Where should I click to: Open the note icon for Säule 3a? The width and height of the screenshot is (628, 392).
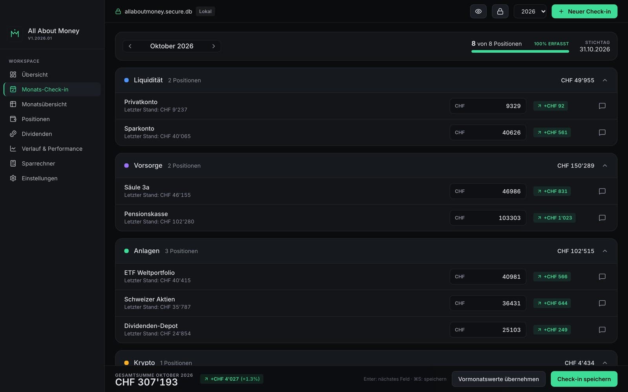[602, 191]
